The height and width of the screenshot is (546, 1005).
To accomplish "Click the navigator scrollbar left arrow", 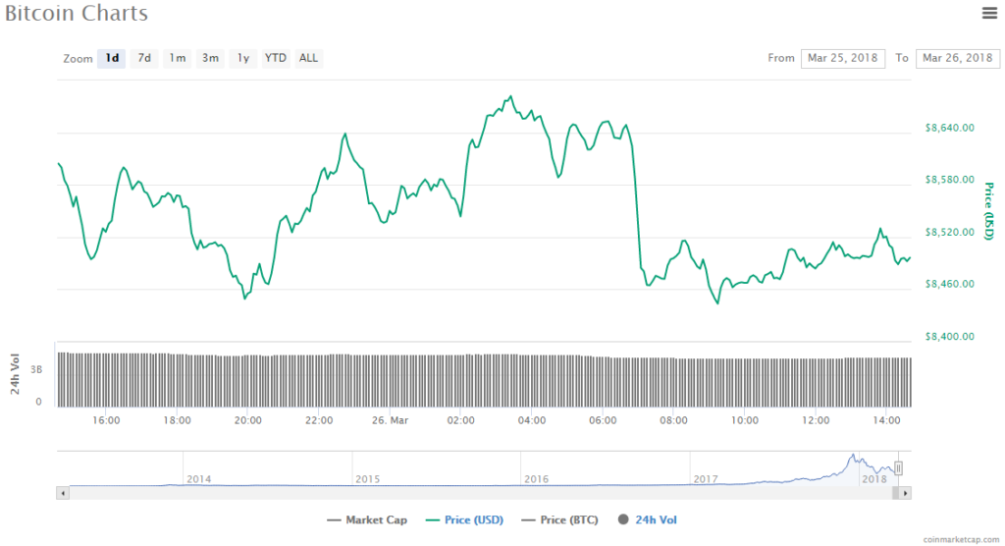I will [x=64, y=492].
